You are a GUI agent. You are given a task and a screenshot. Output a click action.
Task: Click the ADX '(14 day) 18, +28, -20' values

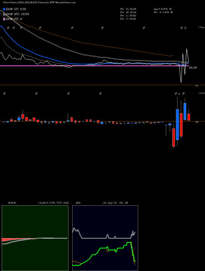pyautogui.click(x=115, y=203)
